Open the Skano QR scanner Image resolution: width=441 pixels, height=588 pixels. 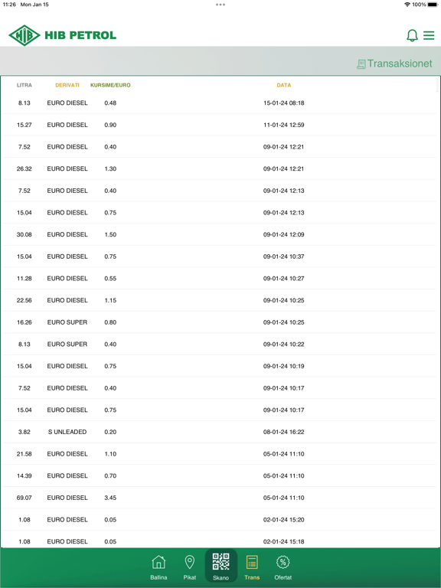click(x=220, y=566)
